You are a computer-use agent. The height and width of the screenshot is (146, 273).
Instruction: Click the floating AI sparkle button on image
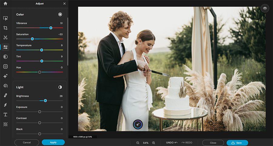pos(138,124)
